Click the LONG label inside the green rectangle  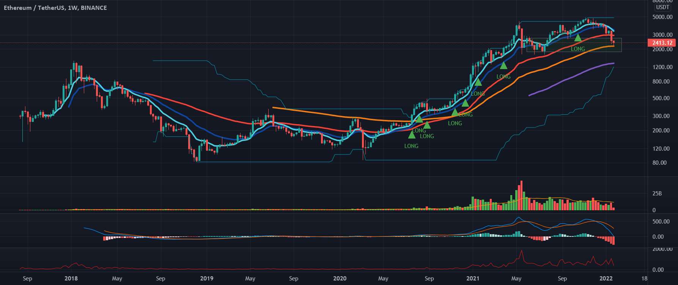[x=578, y=49]
